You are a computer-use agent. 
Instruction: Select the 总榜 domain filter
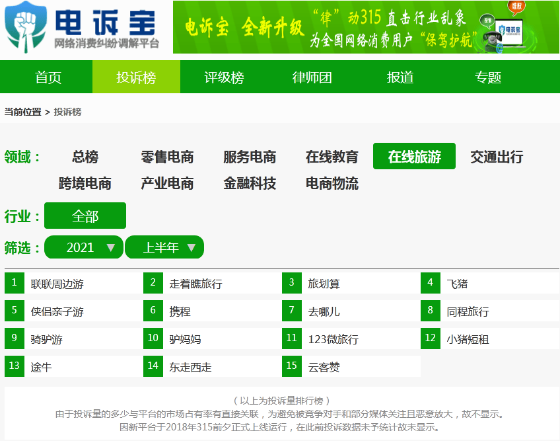85,157
